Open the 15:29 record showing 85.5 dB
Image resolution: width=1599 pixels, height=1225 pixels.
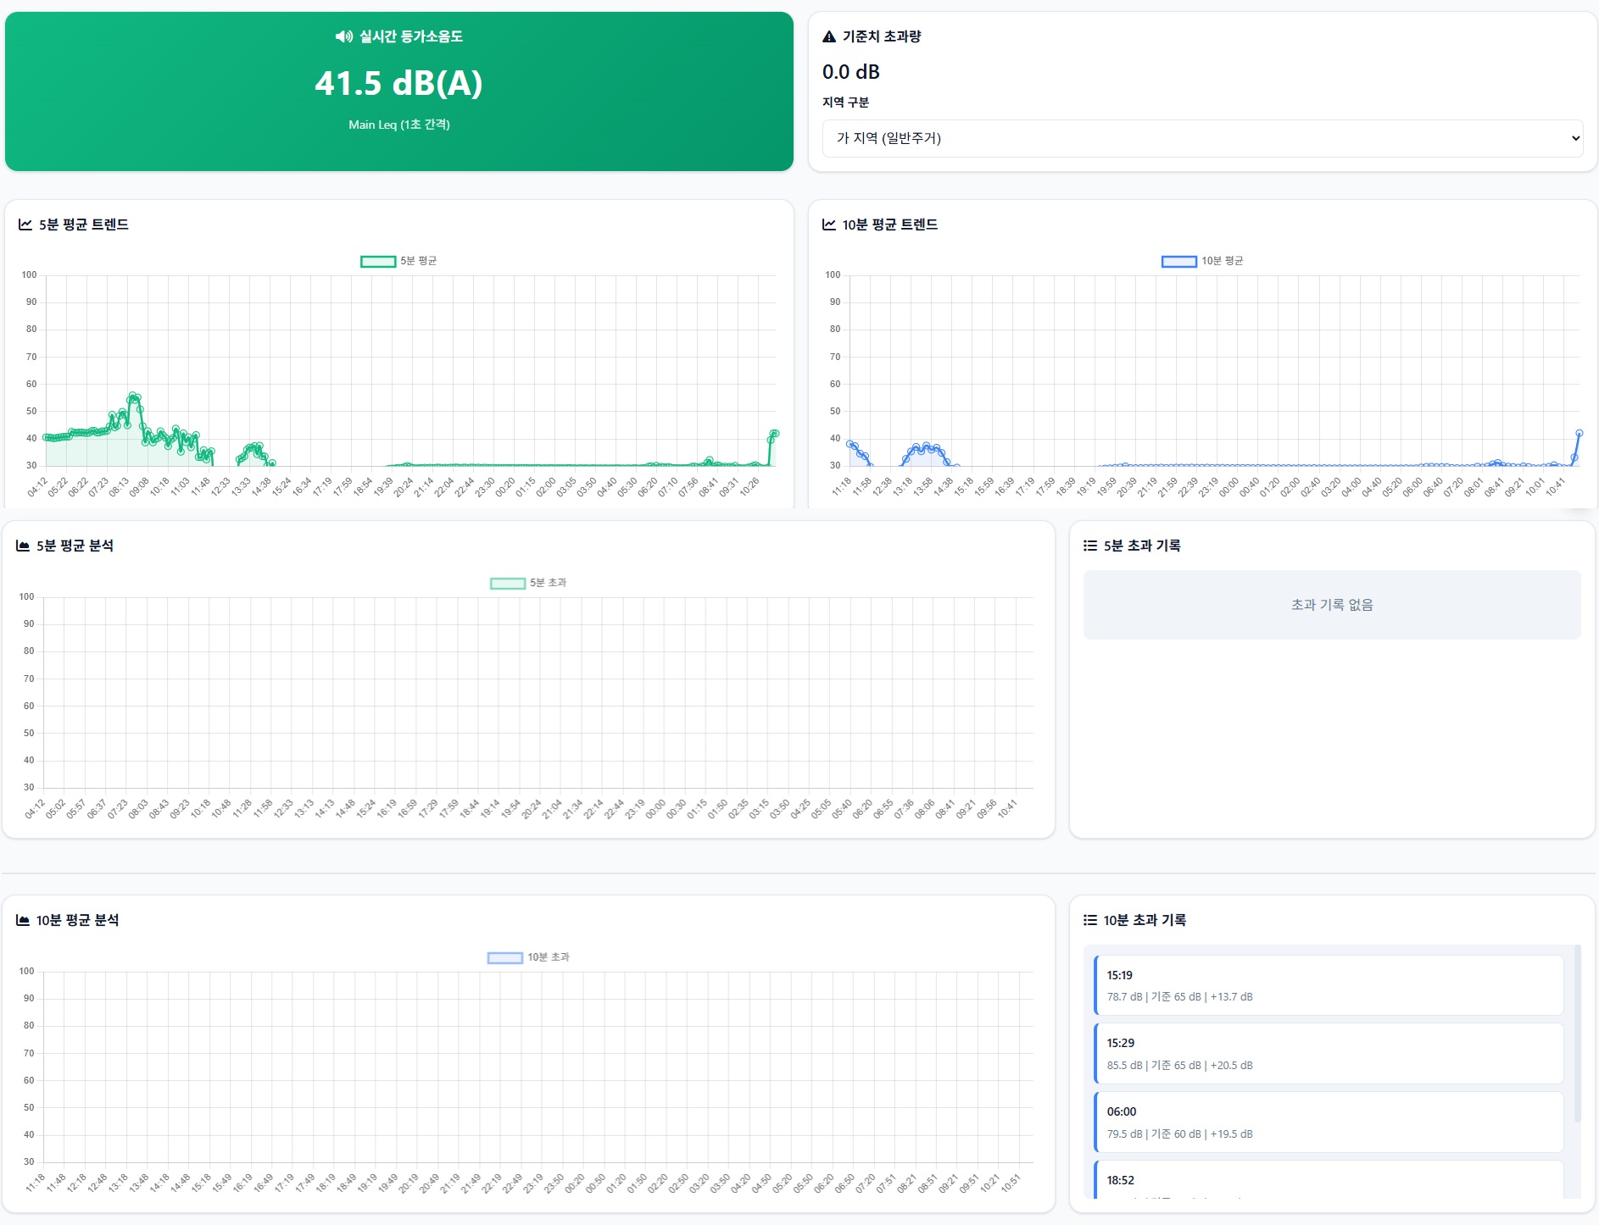[1329, 1053]
